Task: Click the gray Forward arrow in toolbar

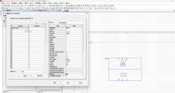Action: point(64,6)
